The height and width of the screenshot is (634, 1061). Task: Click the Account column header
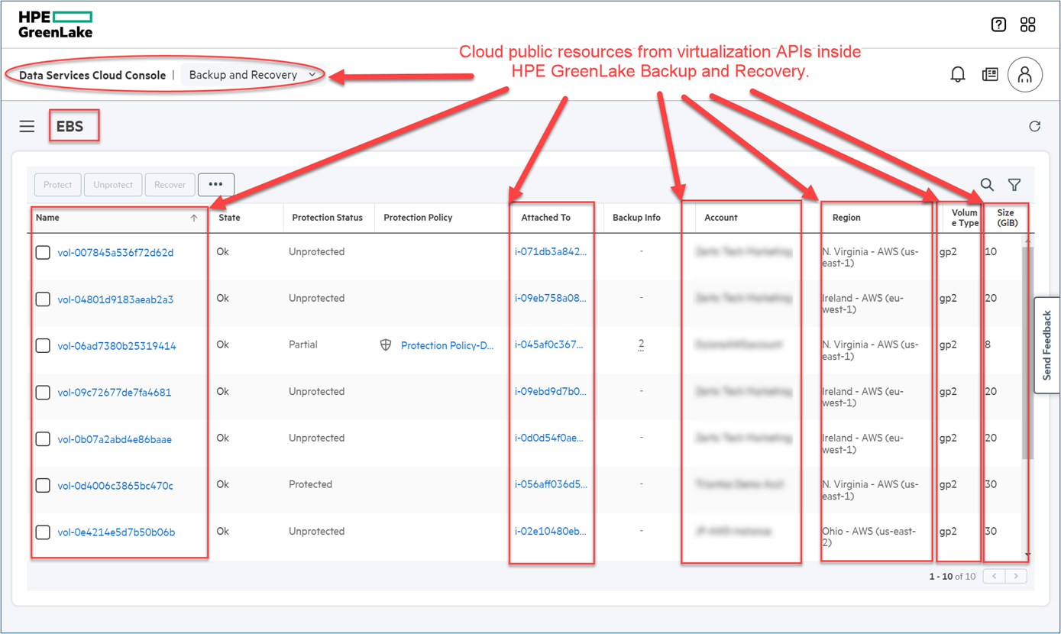point(720,218)
